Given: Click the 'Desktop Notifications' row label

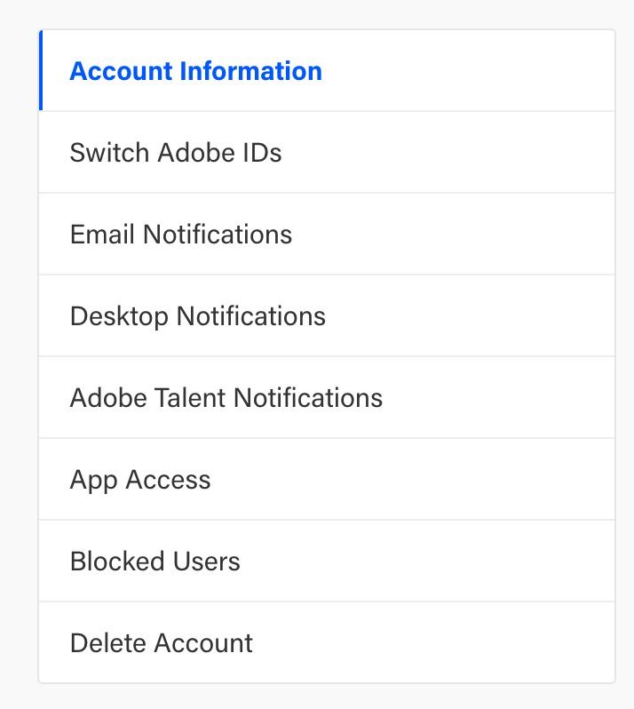Looking at the screenshot, I should (x=198, y=316).
